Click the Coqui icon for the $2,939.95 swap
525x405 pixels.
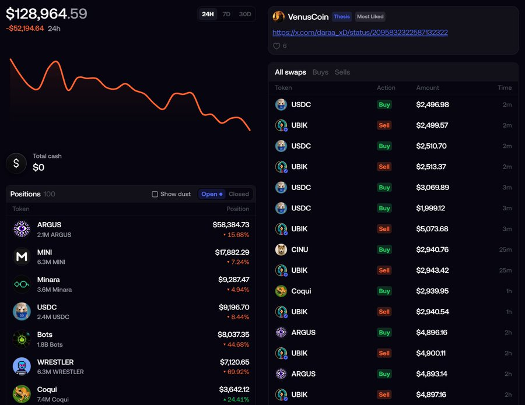[x=281, y=291]
